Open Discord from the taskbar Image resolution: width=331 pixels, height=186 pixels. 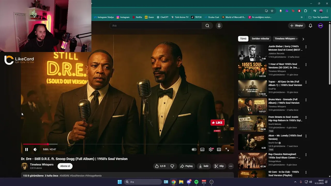pyautogui.click(x=189, y=182)
